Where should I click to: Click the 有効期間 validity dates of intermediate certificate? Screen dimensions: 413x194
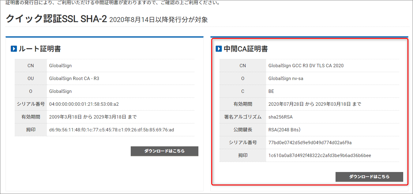[314, 104]
